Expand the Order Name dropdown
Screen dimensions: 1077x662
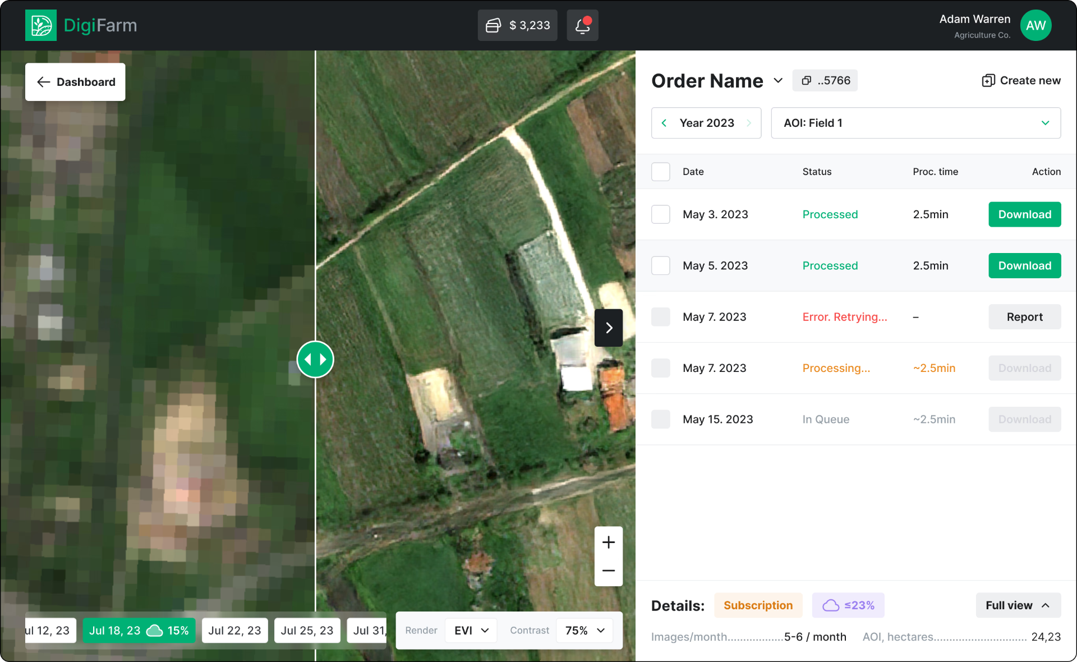pyautogui.click(x=778, y=80)
